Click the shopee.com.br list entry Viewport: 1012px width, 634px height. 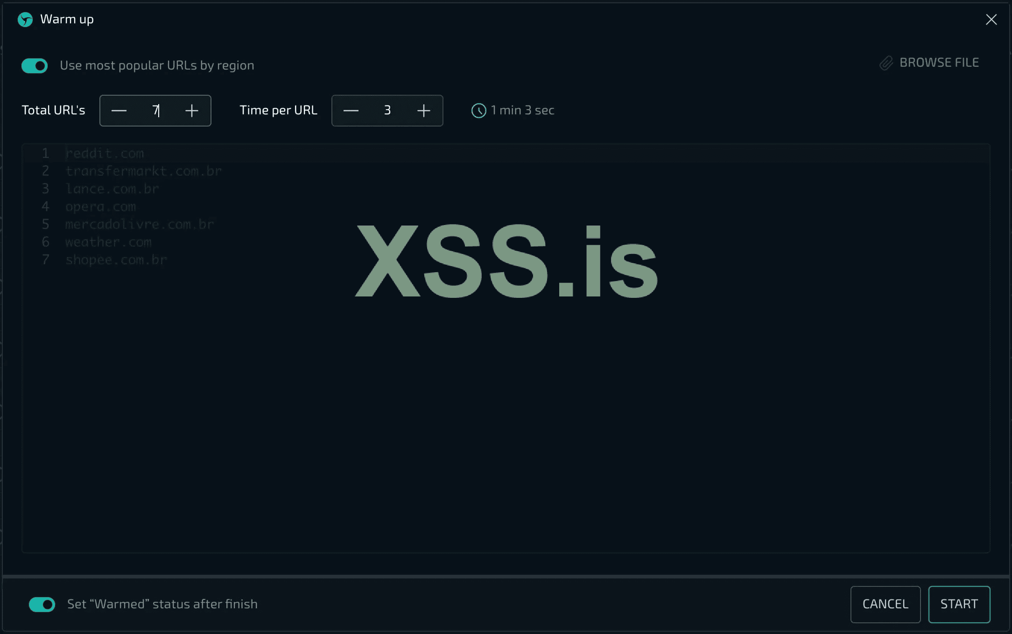point(116,260)
